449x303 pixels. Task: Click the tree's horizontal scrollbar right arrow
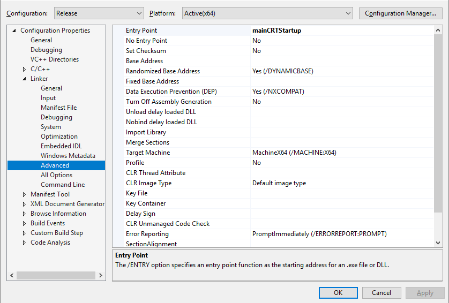[x=101, y=275]
